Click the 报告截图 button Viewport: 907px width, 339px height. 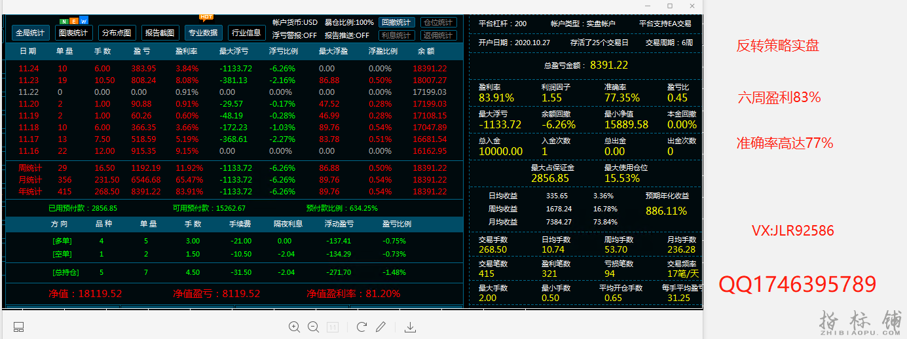(x=160, y=33)
